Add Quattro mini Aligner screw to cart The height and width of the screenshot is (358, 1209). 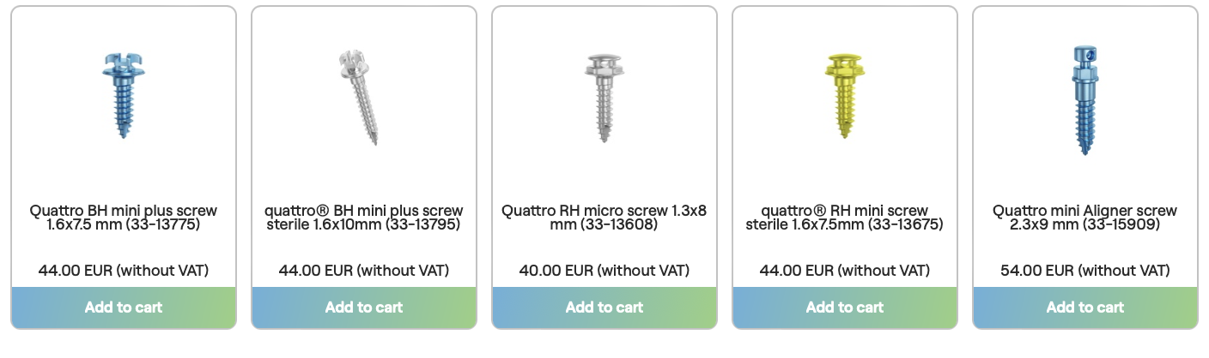1085,307
